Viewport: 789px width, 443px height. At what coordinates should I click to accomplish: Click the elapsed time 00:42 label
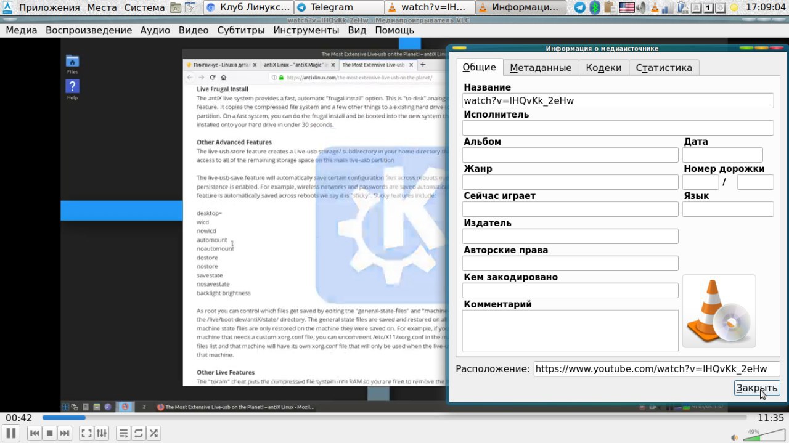tap(19, 418)
